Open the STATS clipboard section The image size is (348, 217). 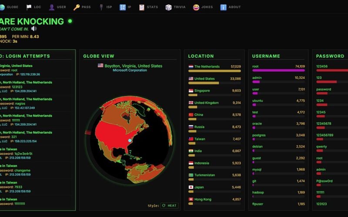tap(148, 7)
